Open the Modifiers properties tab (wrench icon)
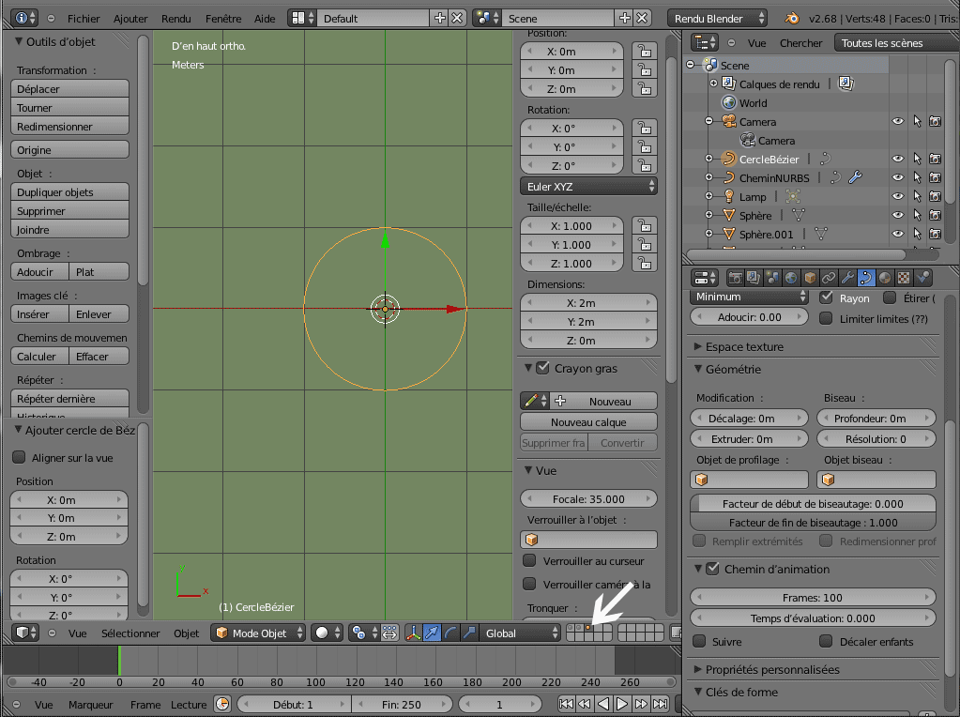Viewport: 960px width, 717px height. tap(847, 278)
